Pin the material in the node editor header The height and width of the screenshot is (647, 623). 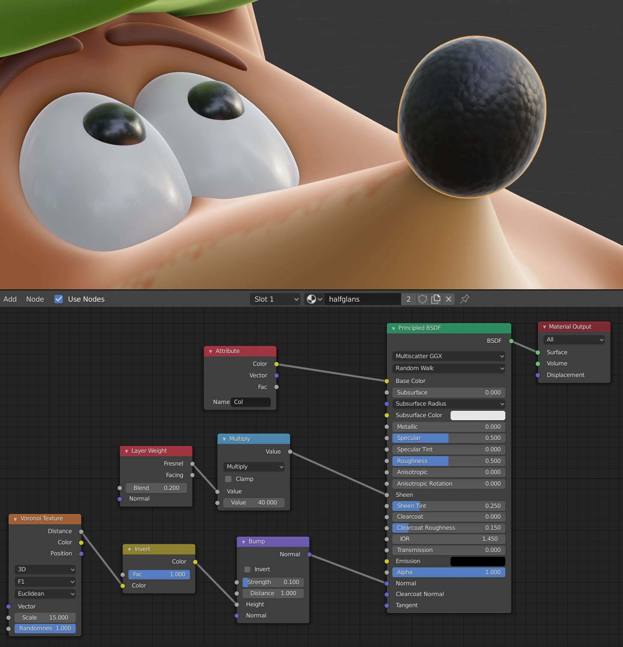coord(465,299)
